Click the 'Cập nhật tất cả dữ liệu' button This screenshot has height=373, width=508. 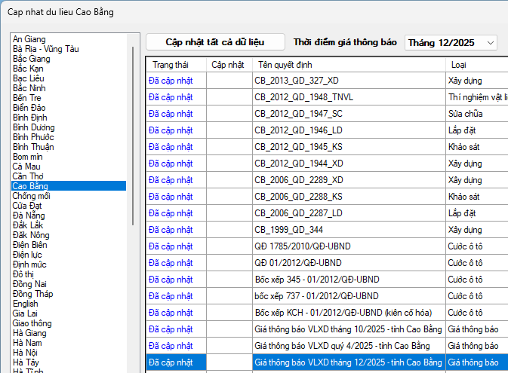[x=215, y=42]
